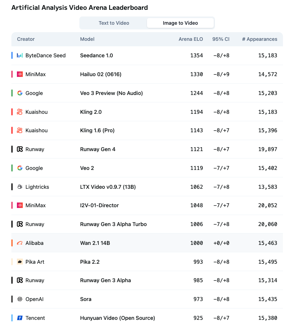Click the 925 ELO score
This screenshot has width=292, height=332.
tap(198, 318)
